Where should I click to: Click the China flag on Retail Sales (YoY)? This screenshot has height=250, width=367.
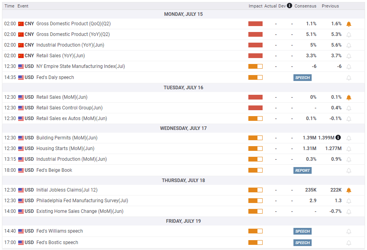coord(21,56)
